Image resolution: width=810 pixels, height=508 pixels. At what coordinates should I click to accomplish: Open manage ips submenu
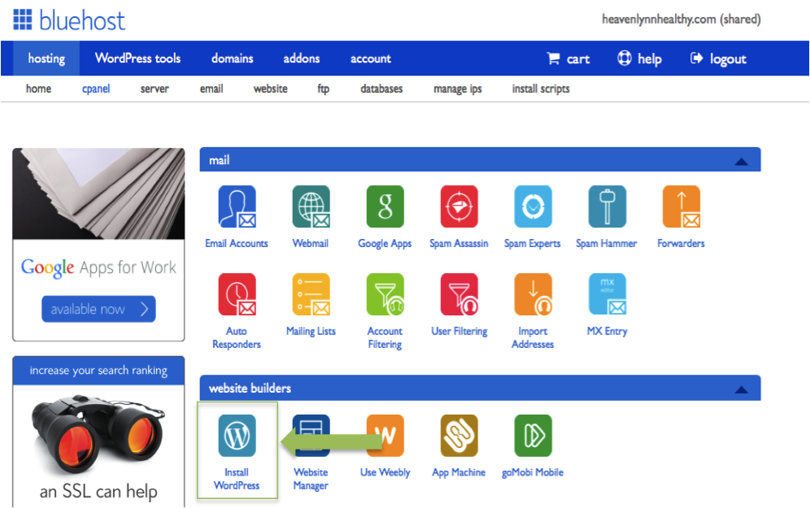pyautogui.click(x=457, y=89)
